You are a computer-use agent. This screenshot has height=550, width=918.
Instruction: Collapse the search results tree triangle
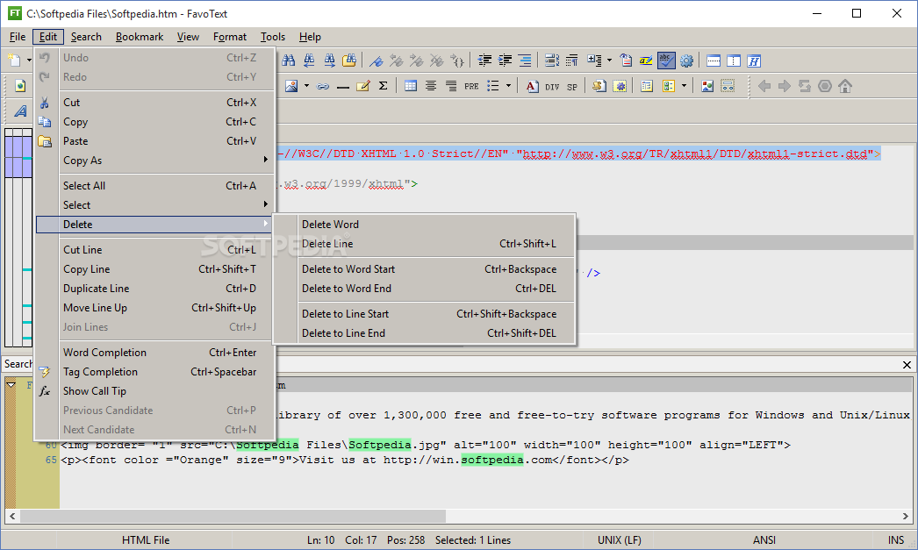click(11, 385)
